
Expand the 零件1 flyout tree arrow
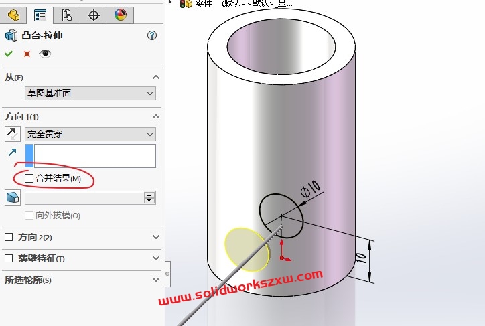point(169,3)
